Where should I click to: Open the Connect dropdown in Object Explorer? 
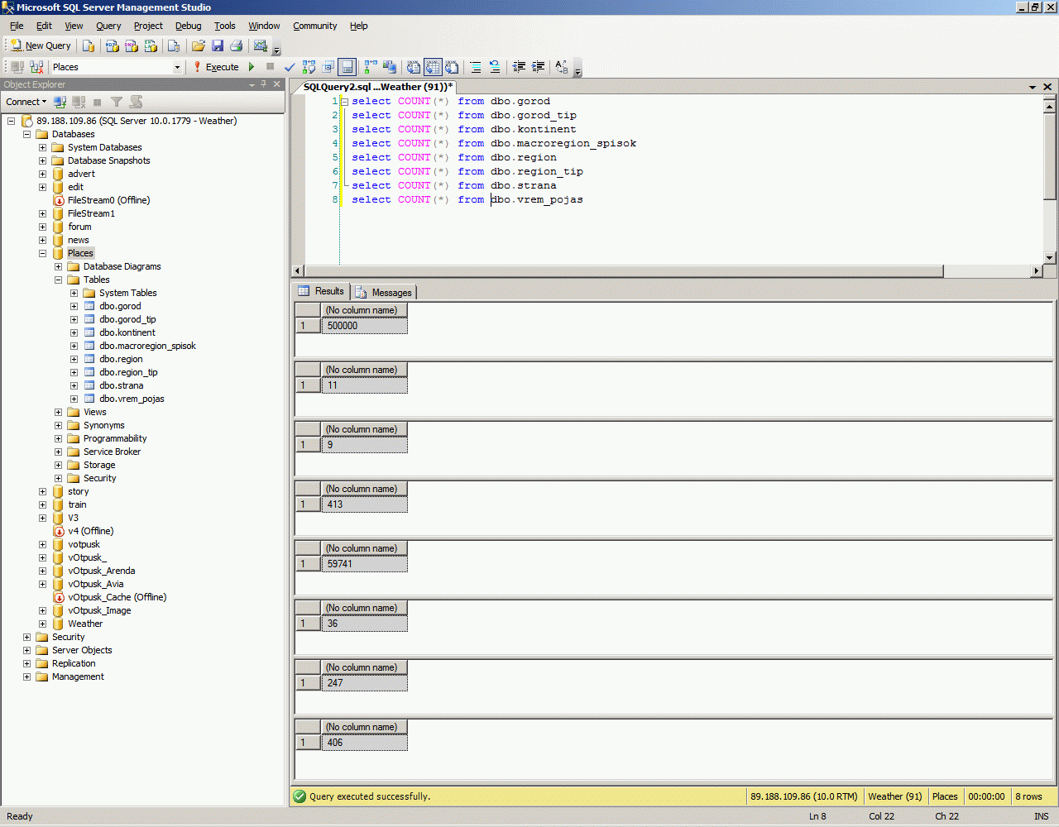tap(26, 102)
